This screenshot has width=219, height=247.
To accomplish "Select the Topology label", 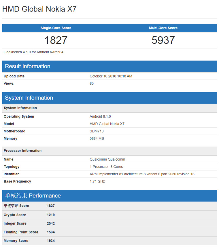I will 12,167.
